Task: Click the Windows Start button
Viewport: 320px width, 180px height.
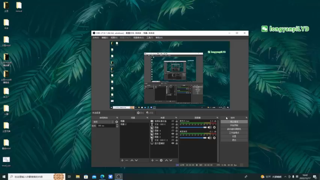Action: tap(4, 177)
